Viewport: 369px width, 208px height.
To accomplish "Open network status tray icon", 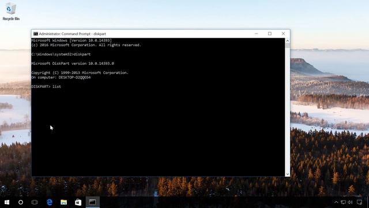I will [344, 202].
